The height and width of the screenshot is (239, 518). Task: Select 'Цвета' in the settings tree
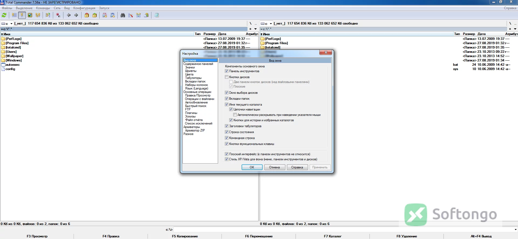pos(189,74)
